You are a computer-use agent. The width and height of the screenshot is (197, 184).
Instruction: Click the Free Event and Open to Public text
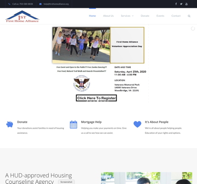(82, 67)
